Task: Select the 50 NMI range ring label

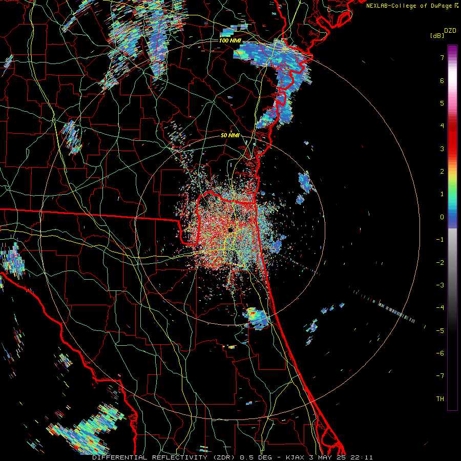Action: click(229, 135)
